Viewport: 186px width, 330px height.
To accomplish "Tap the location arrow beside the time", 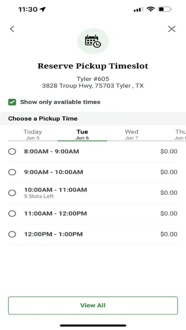I will (43, 9).
